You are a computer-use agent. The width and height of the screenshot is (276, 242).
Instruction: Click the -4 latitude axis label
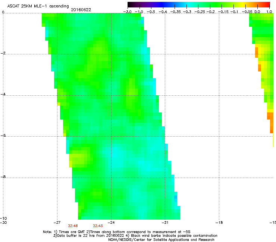tap(3, 94)
